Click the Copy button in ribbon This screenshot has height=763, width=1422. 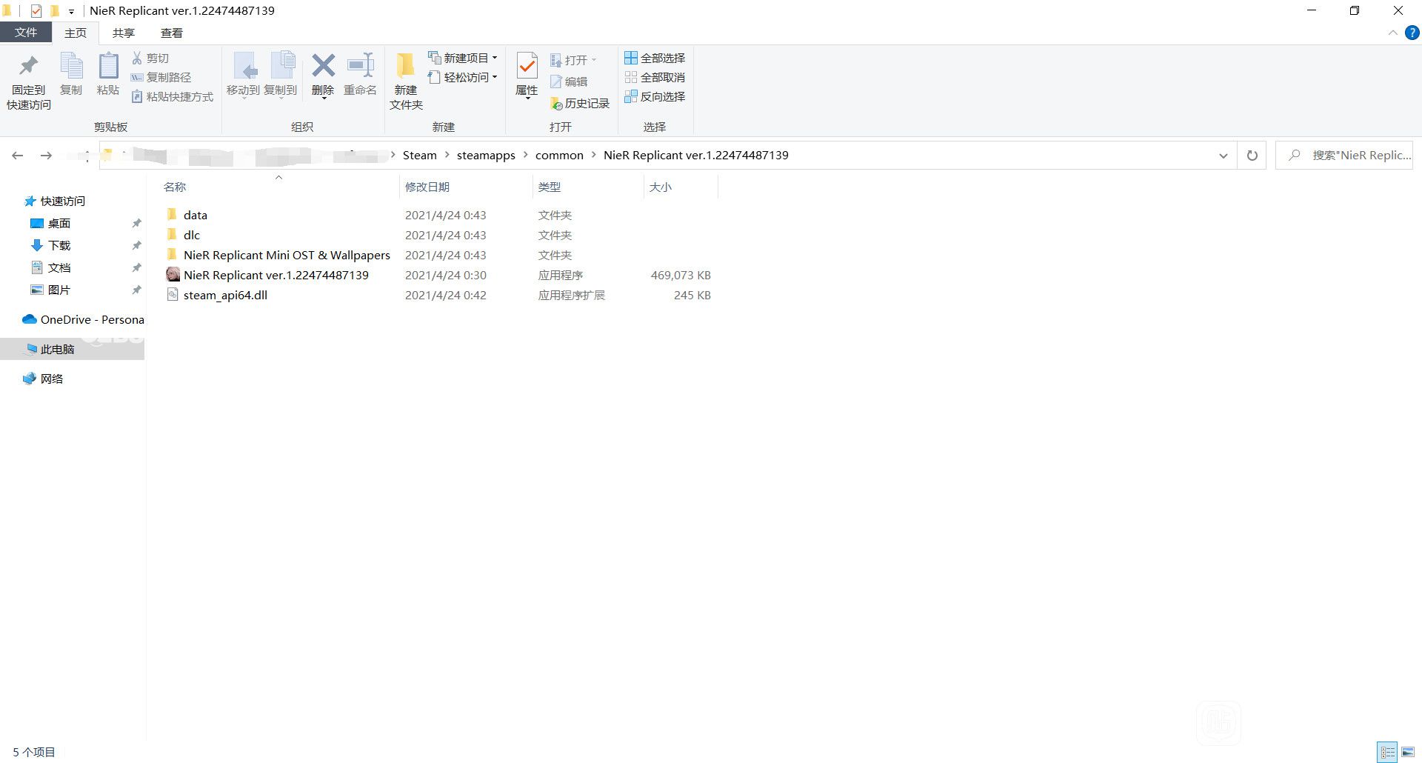coord(71,74)
